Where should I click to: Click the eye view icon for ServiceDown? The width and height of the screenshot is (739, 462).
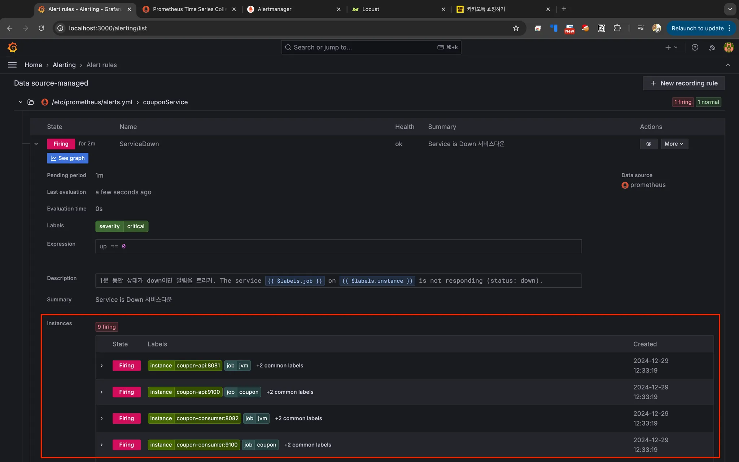(648, 144)
